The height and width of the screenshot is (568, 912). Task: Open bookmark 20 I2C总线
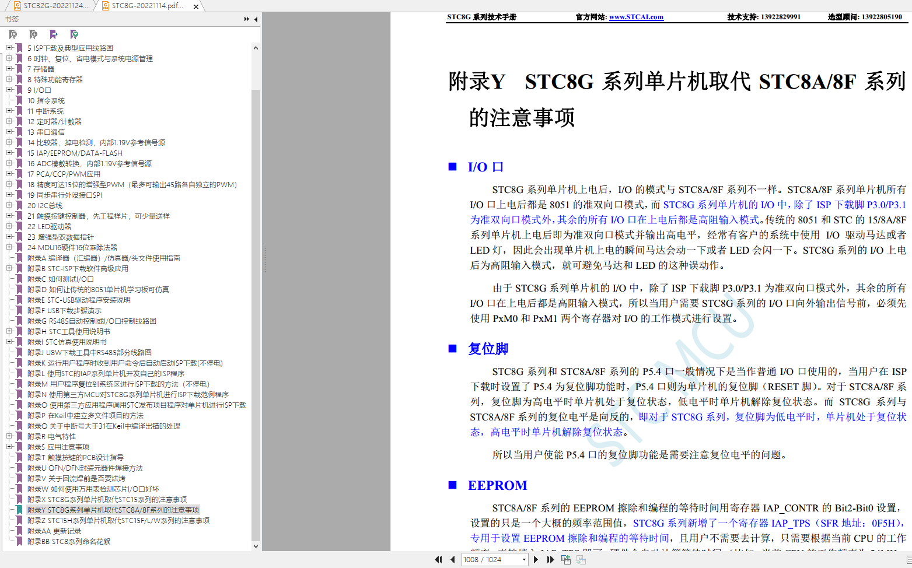click(44, 205)
